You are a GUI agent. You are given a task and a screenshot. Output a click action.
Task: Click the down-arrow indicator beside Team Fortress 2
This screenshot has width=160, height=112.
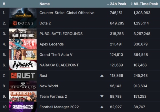102,96
